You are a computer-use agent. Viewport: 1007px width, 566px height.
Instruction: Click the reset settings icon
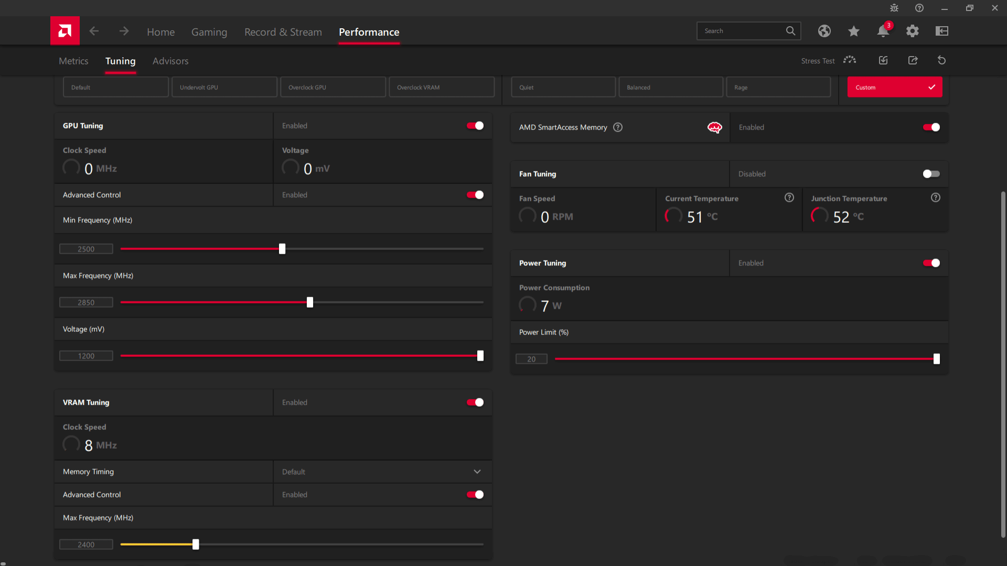[x=941, y=60]
